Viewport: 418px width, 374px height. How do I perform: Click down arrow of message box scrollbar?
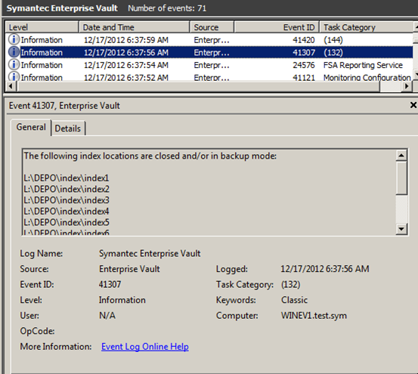point(401,229)
